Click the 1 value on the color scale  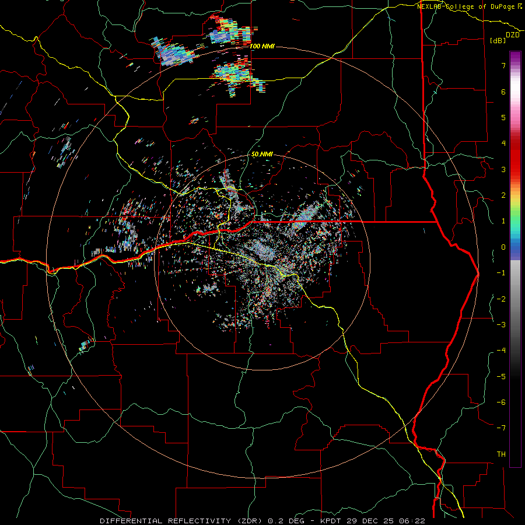coord(503,221)
